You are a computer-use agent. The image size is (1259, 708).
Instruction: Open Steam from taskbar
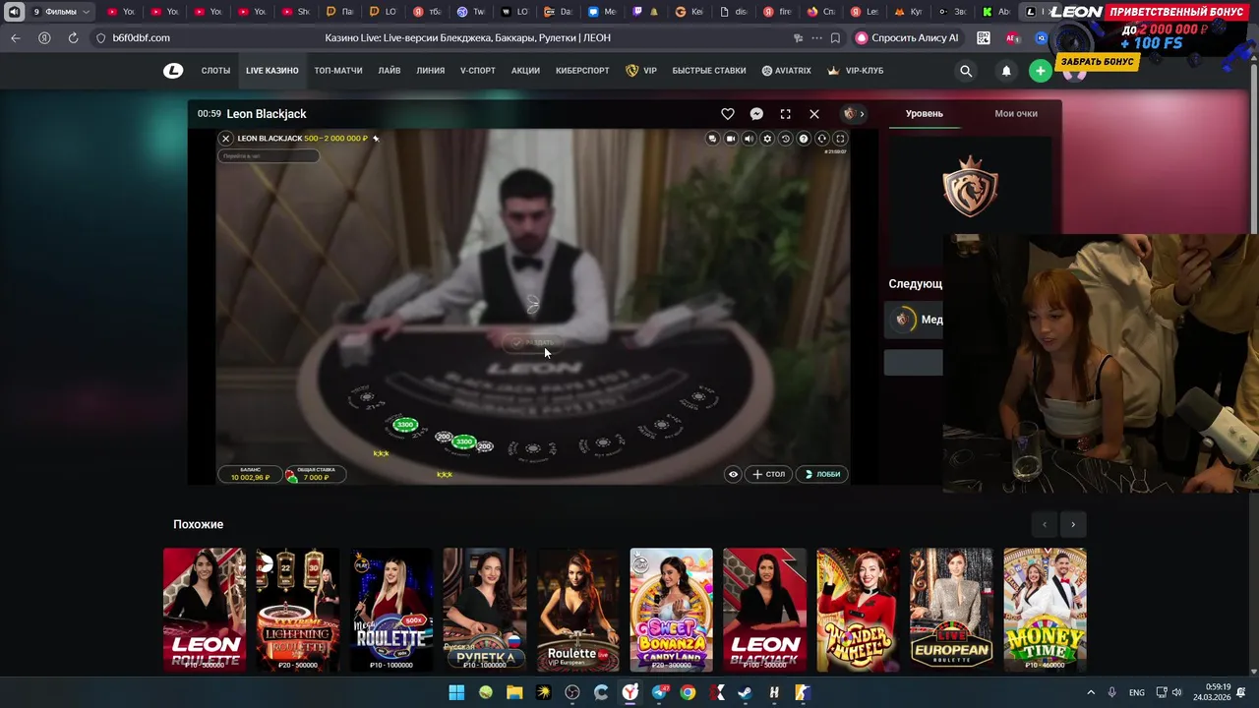[x=746, y=692]
